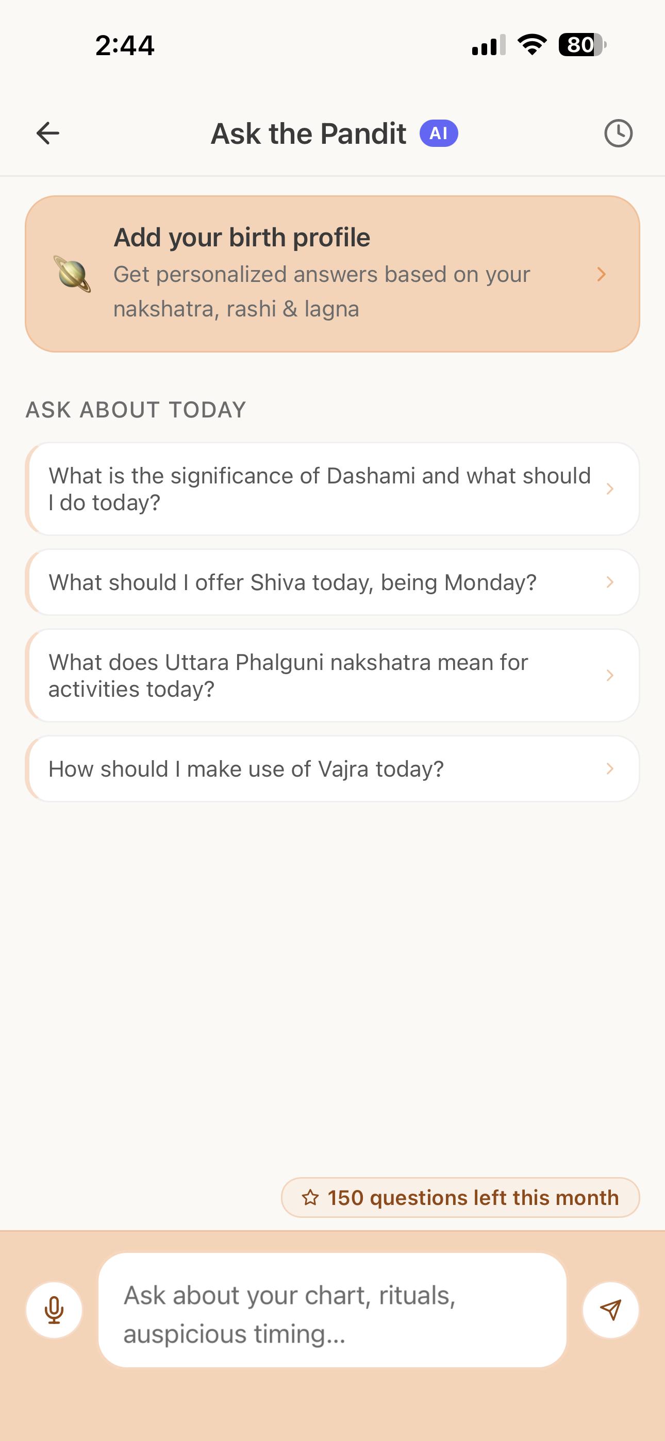This screenshot has height=1441, width=665.
Task: Select the Dashami significance question
Action: tap(332, 489)
